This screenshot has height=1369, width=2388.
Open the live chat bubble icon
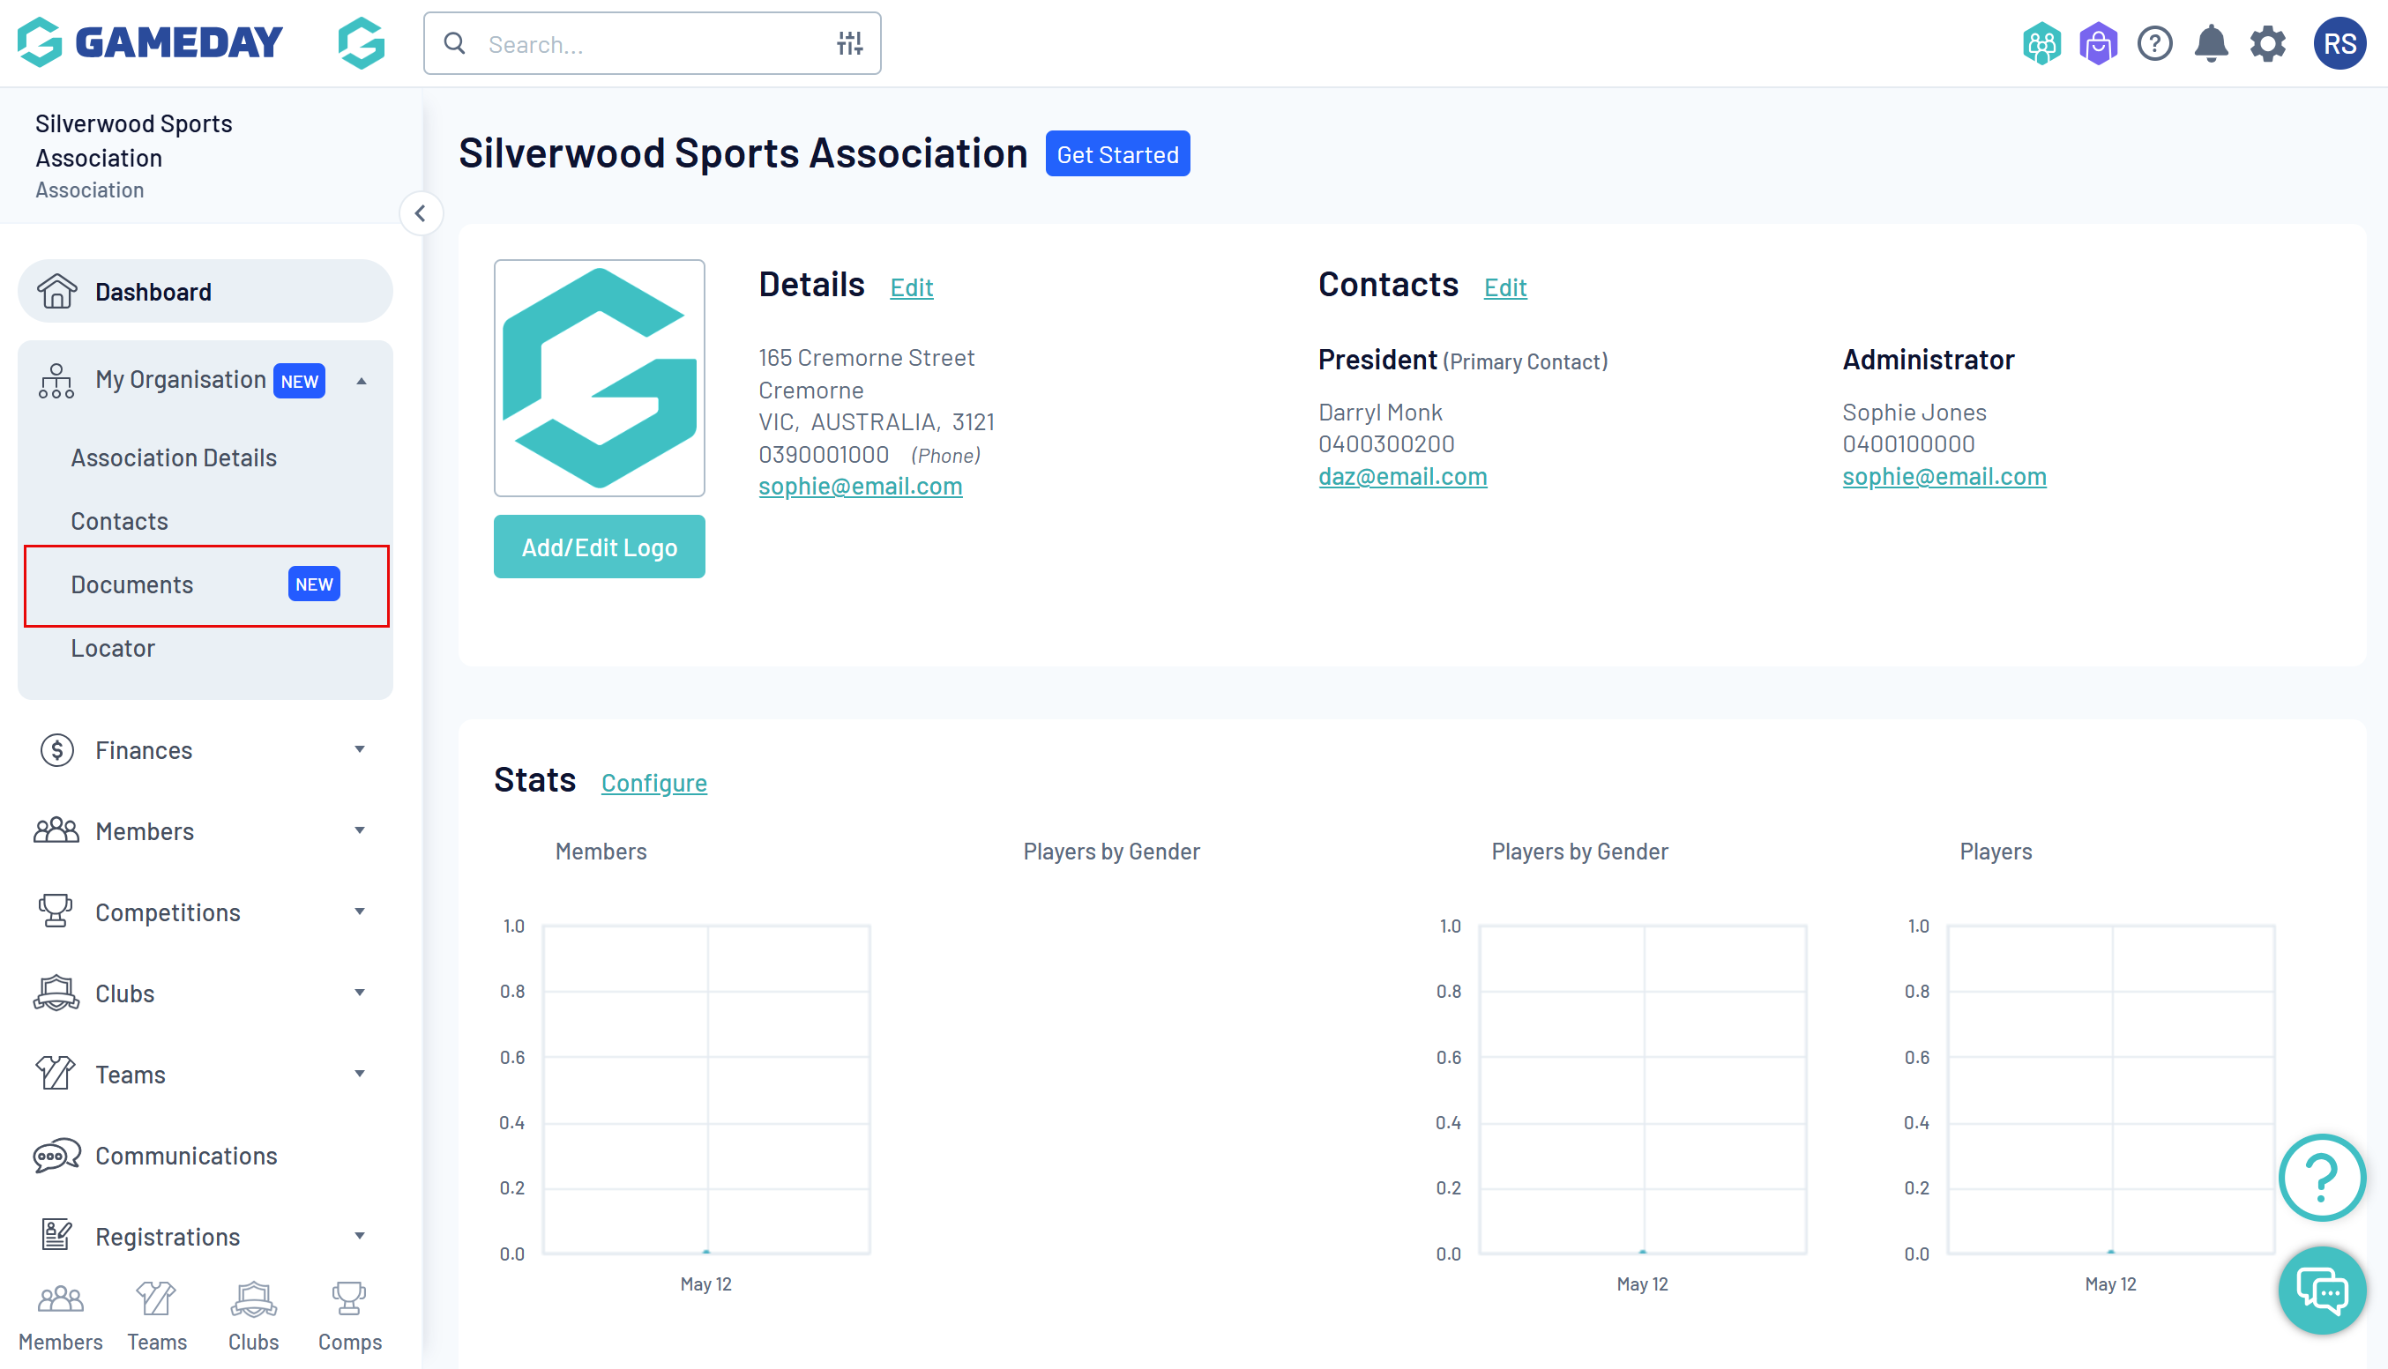point(2321,1290)
